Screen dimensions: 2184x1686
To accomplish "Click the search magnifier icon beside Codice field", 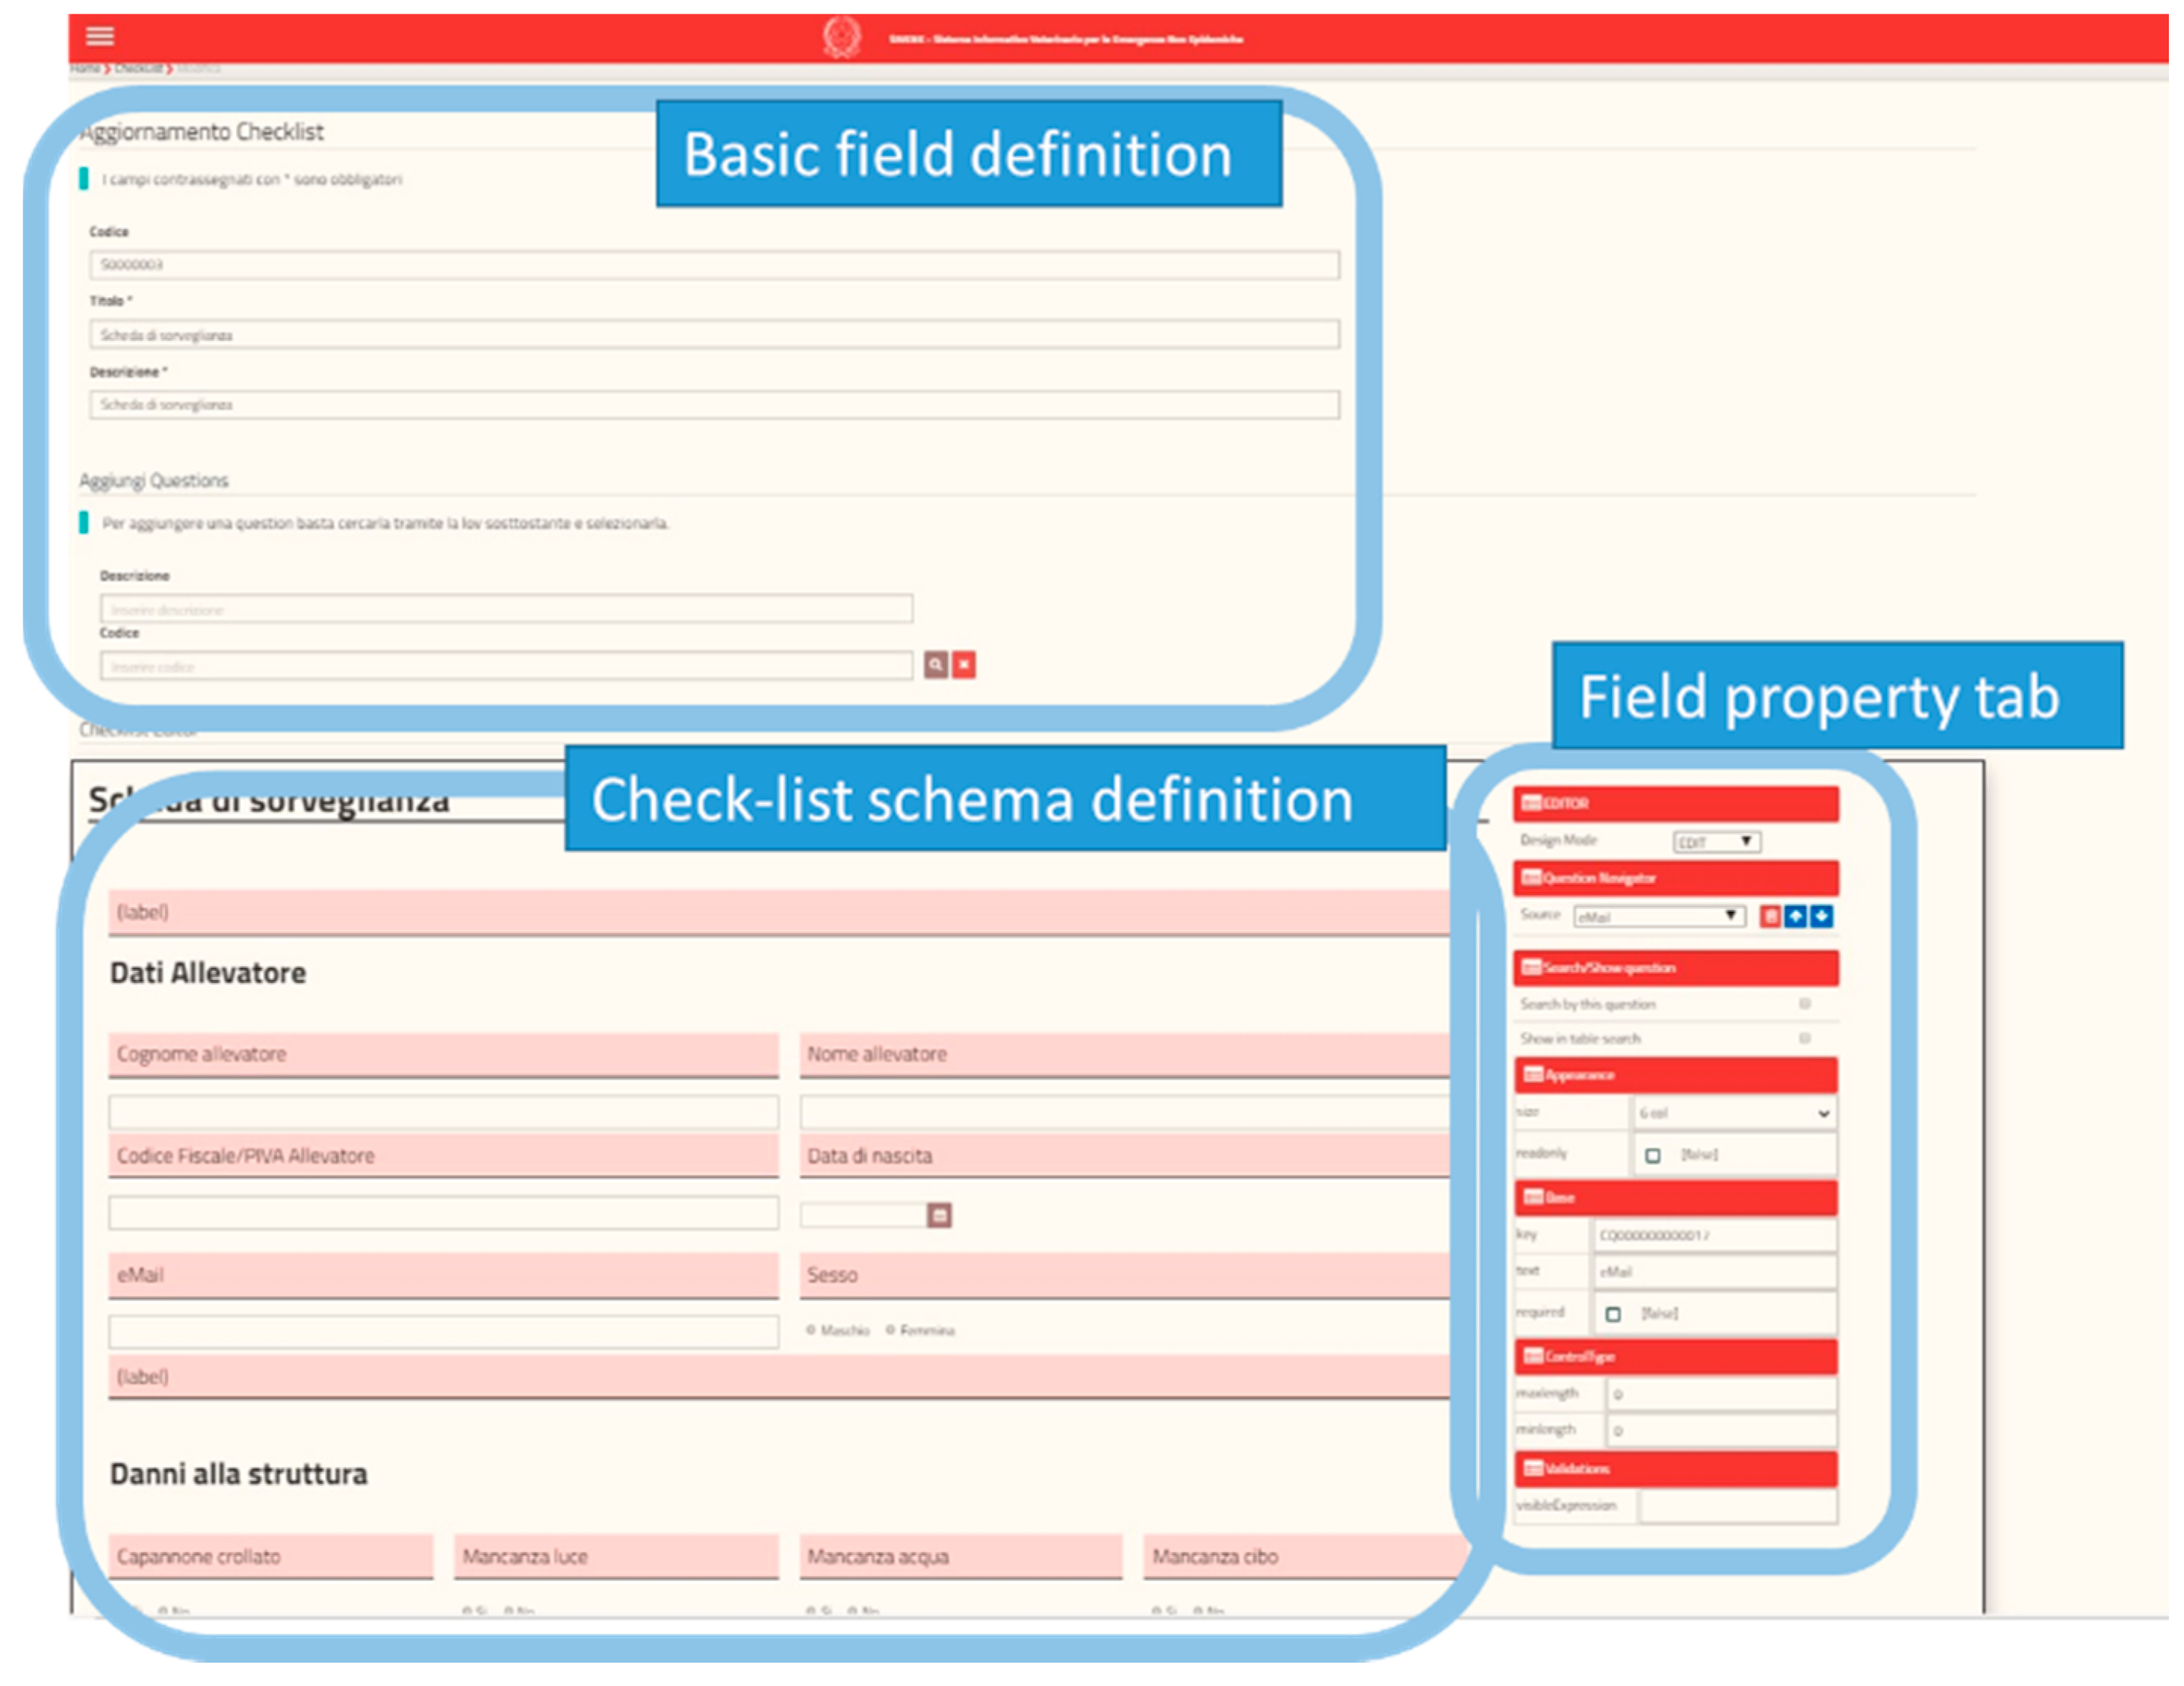I will tap(935, 665).
